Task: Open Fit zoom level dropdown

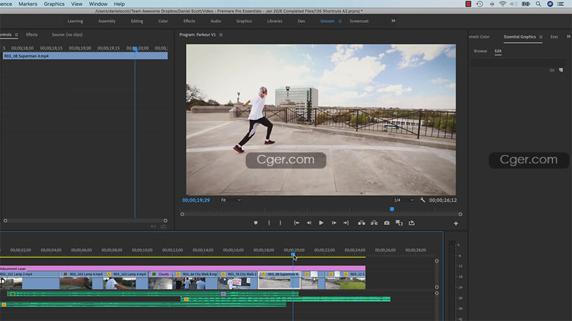Action: coord(231,200)
